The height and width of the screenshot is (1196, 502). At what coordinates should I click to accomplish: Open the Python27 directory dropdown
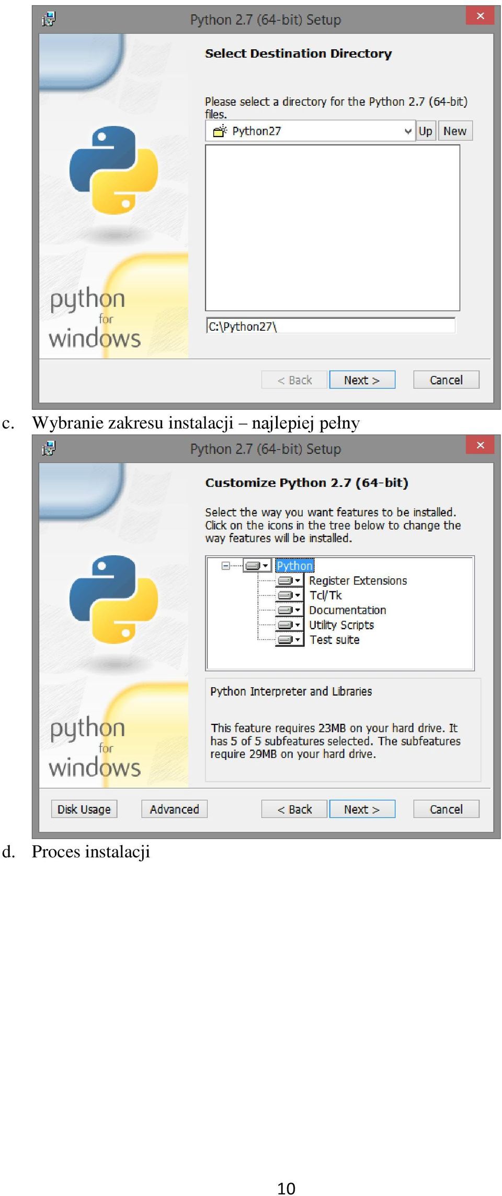coord(408,131)
